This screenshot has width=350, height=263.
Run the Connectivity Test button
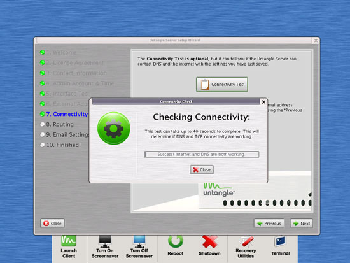[x=222, y=84]
